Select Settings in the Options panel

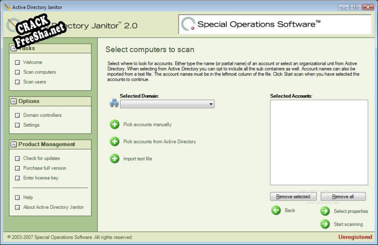click(x=31, y=125)
